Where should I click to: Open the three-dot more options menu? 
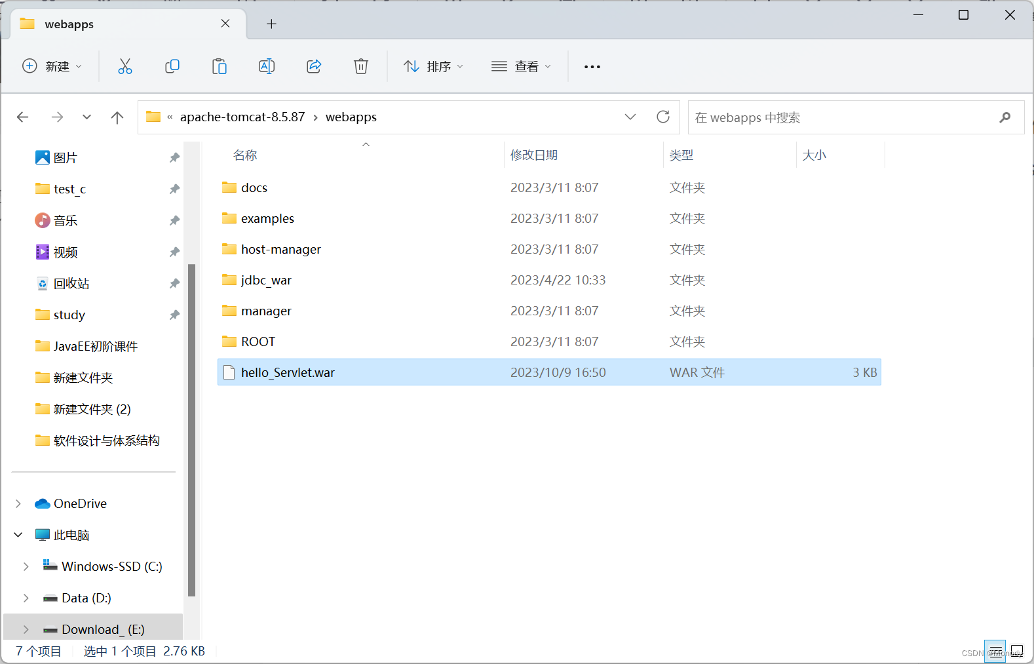click(592, 66)
